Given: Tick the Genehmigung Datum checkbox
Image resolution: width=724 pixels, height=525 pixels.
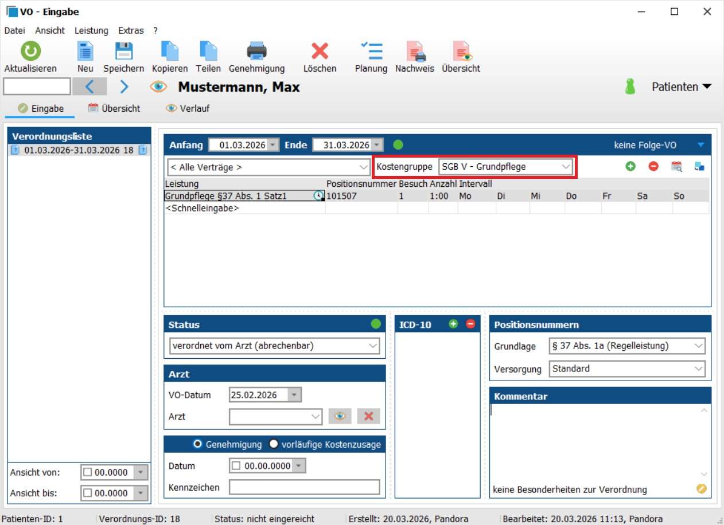Looking at the screenshot, I should [236, 466].
